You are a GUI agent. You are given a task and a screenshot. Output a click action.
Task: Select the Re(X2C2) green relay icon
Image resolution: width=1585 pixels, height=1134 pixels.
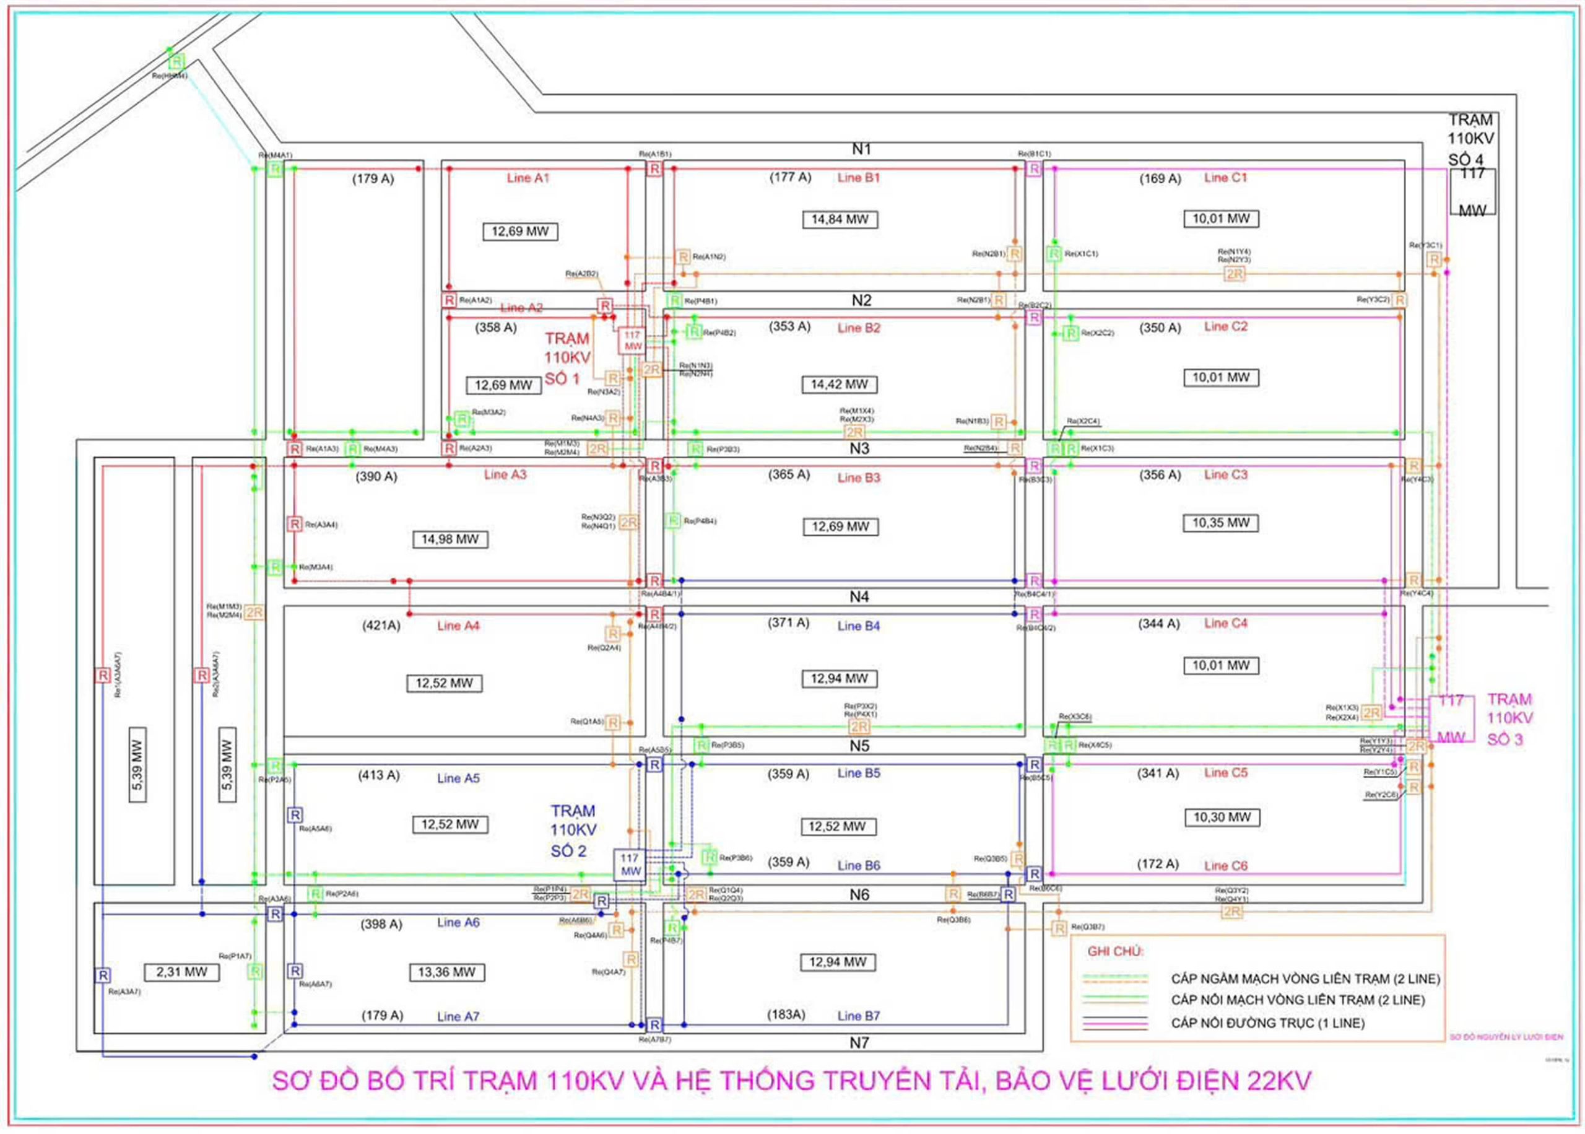(1072, 334)
